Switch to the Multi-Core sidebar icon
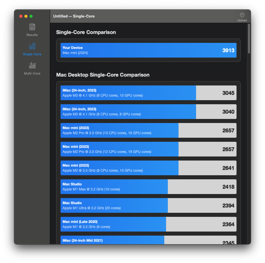Screen dimensions: 265x263 coord(32,65)
